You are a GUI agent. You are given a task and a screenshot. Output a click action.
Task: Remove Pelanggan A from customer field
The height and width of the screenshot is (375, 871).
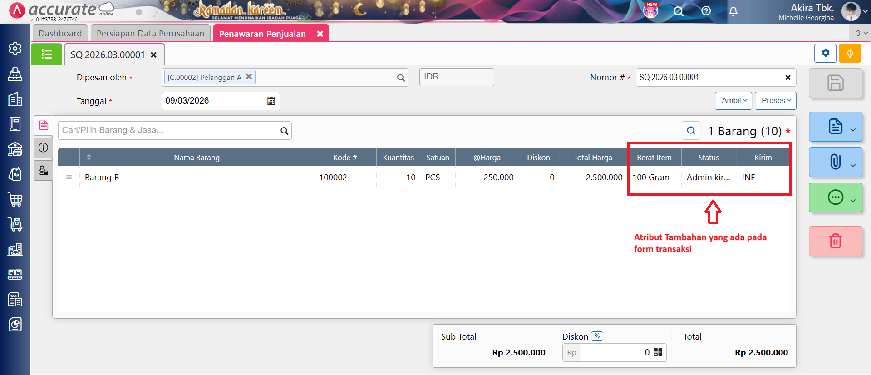pyautogui.click(x=249, y=77)
